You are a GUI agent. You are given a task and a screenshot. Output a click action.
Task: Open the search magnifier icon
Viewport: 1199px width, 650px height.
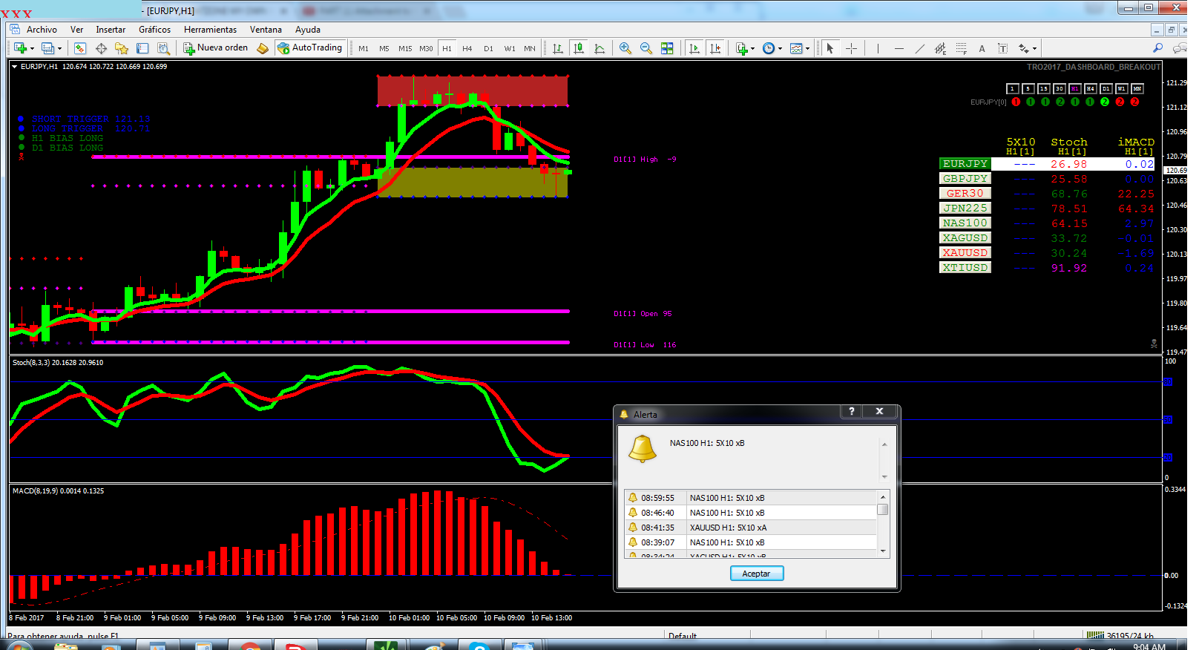pos(1157,48)
